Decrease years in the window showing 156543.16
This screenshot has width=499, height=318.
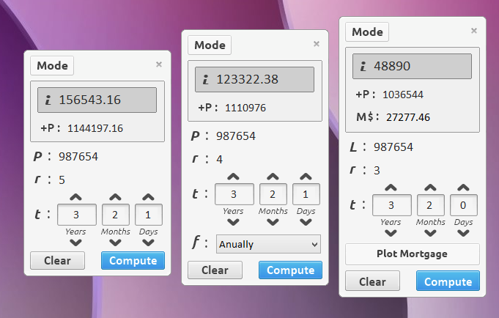pos(75,243)
